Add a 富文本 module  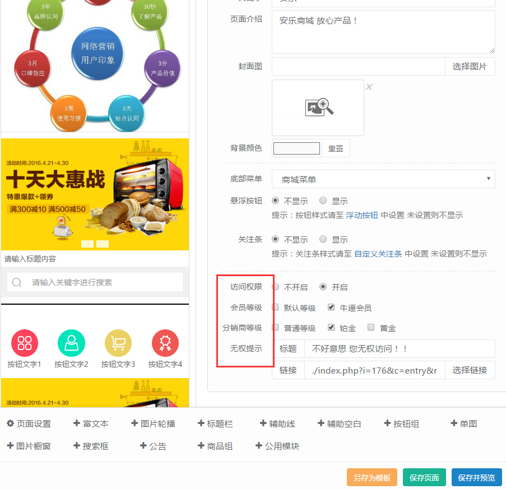pyautogui.click(x=91, y=423)
